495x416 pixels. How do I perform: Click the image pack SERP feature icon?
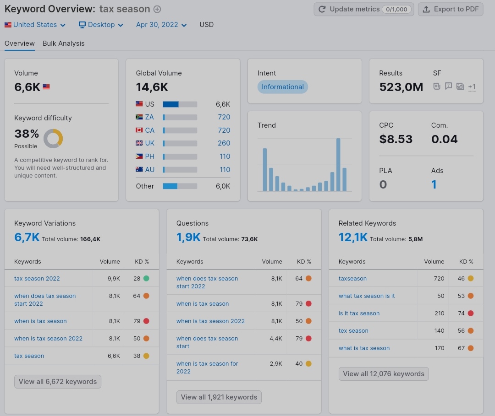click(x=460, y=86)
